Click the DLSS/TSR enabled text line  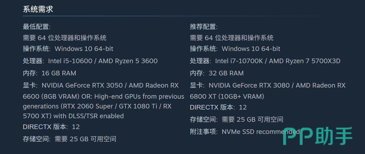coord(73,116)
